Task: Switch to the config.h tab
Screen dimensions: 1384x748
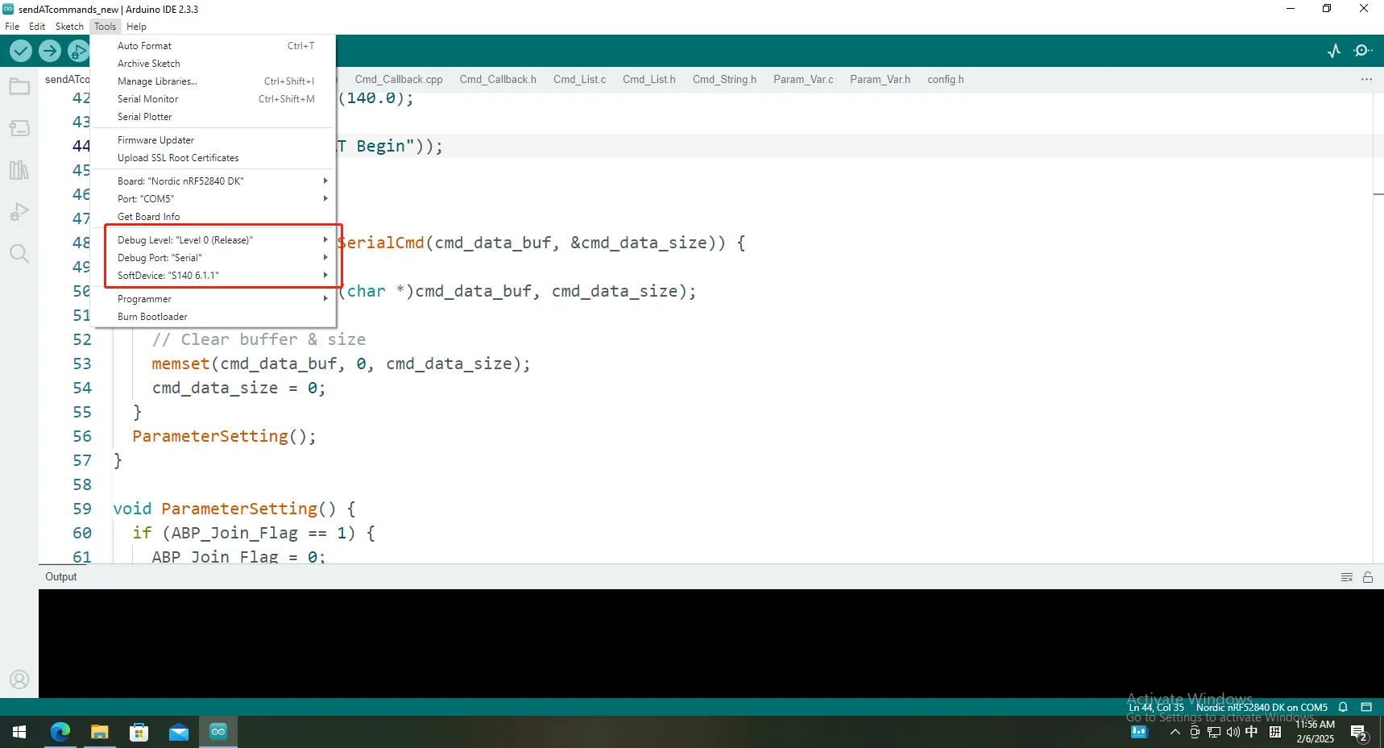Action: [945, 79]
